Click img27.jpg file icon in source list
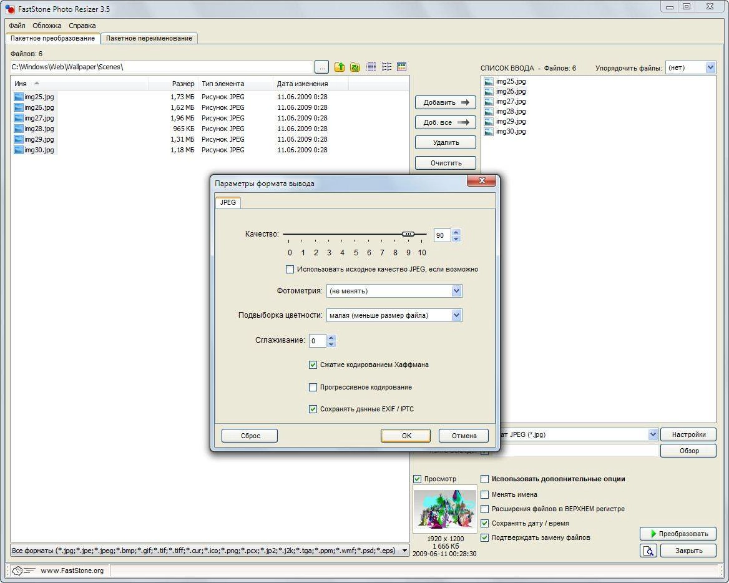729x583 pixels. coord(19,118)
